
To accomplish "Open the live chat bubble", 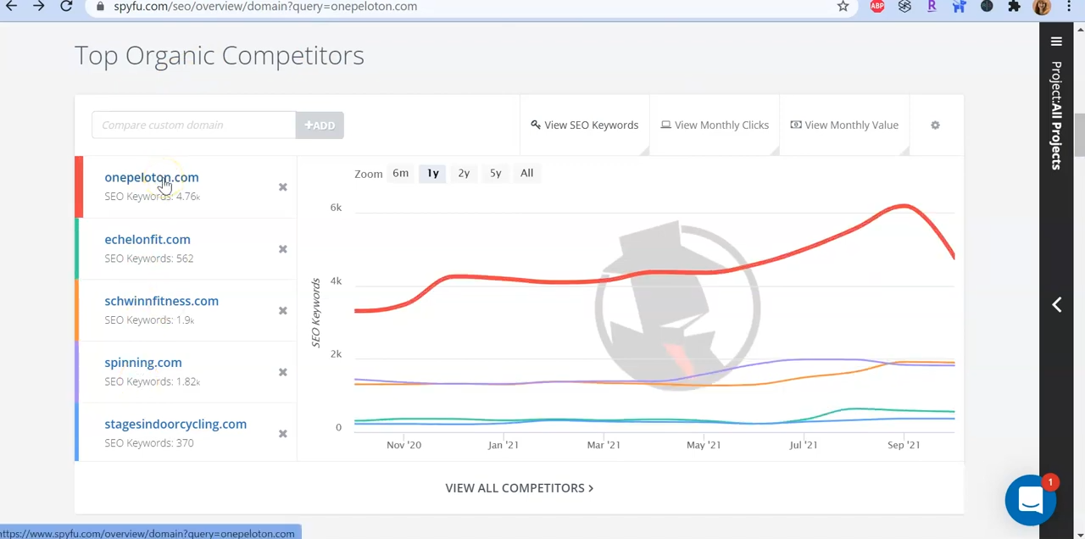I will click(1030, 500).
